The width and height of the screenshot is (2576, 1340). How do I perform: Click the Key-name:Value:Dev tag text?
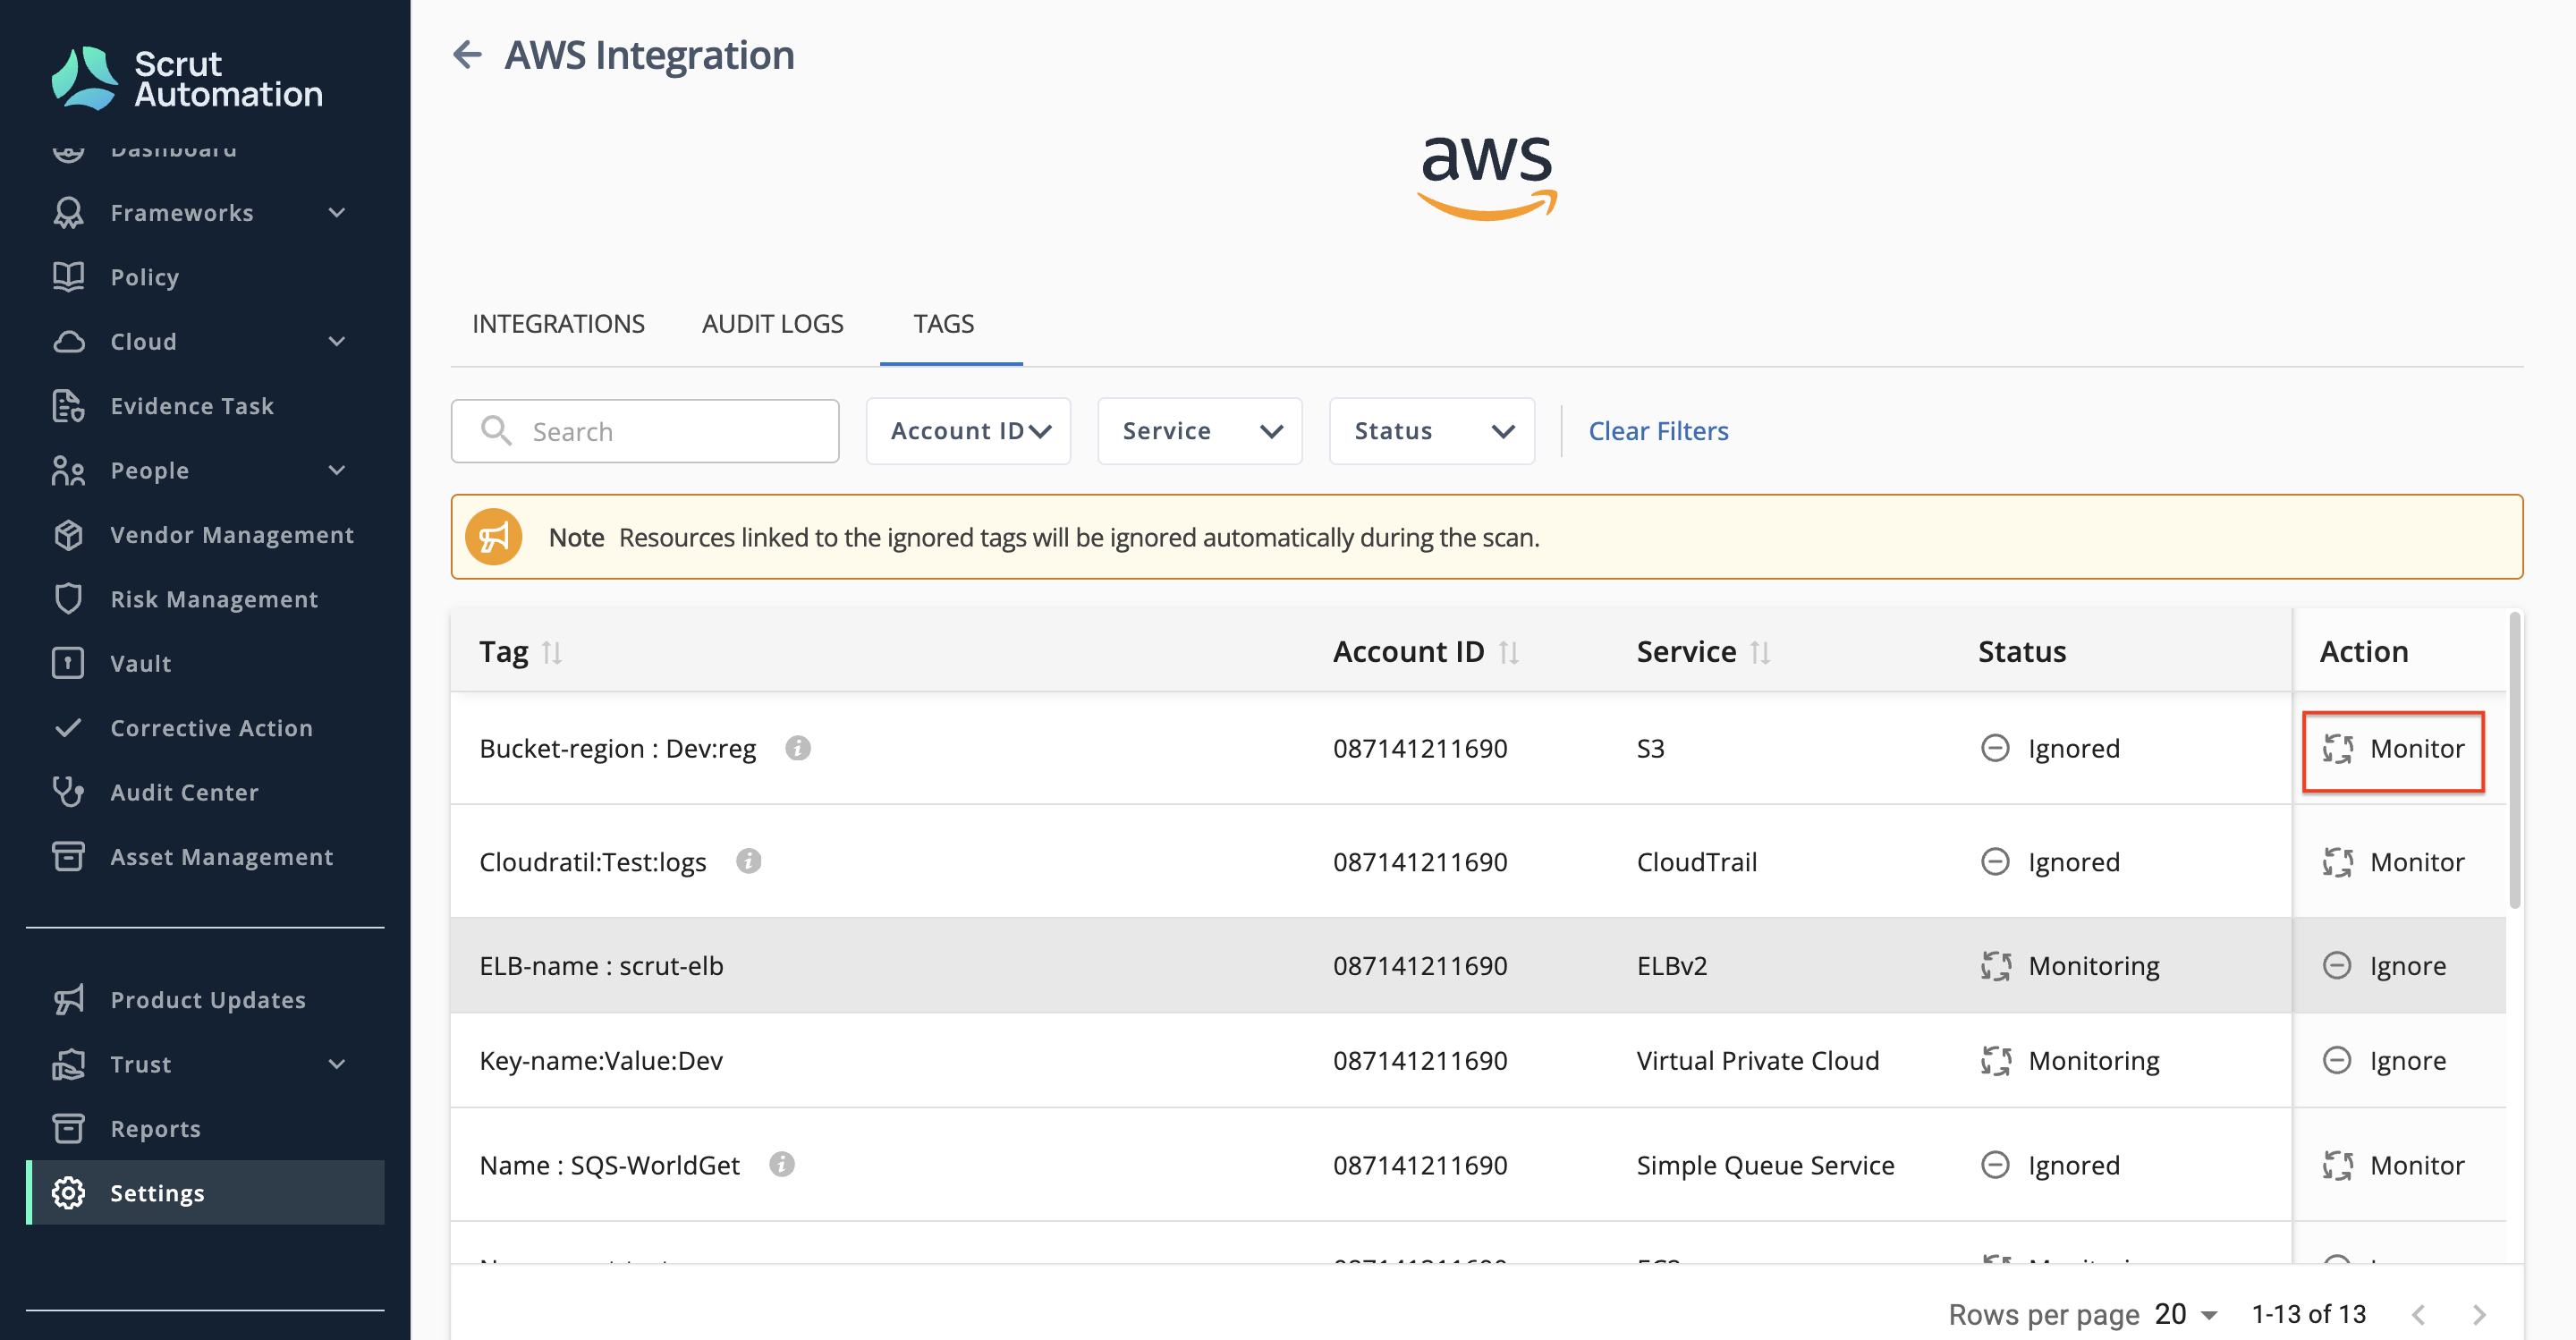pyautogui.click(x=601, y=1061)
